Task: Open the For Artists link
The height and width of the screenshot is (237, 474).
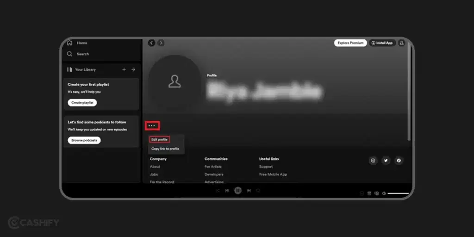Action: click(x=213, y=167)
